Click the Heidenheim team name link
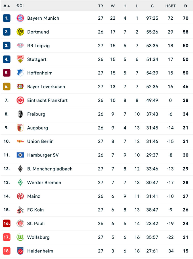Viewport: 193px width, 259px height. pyautogui.click(x=40, y=251)
